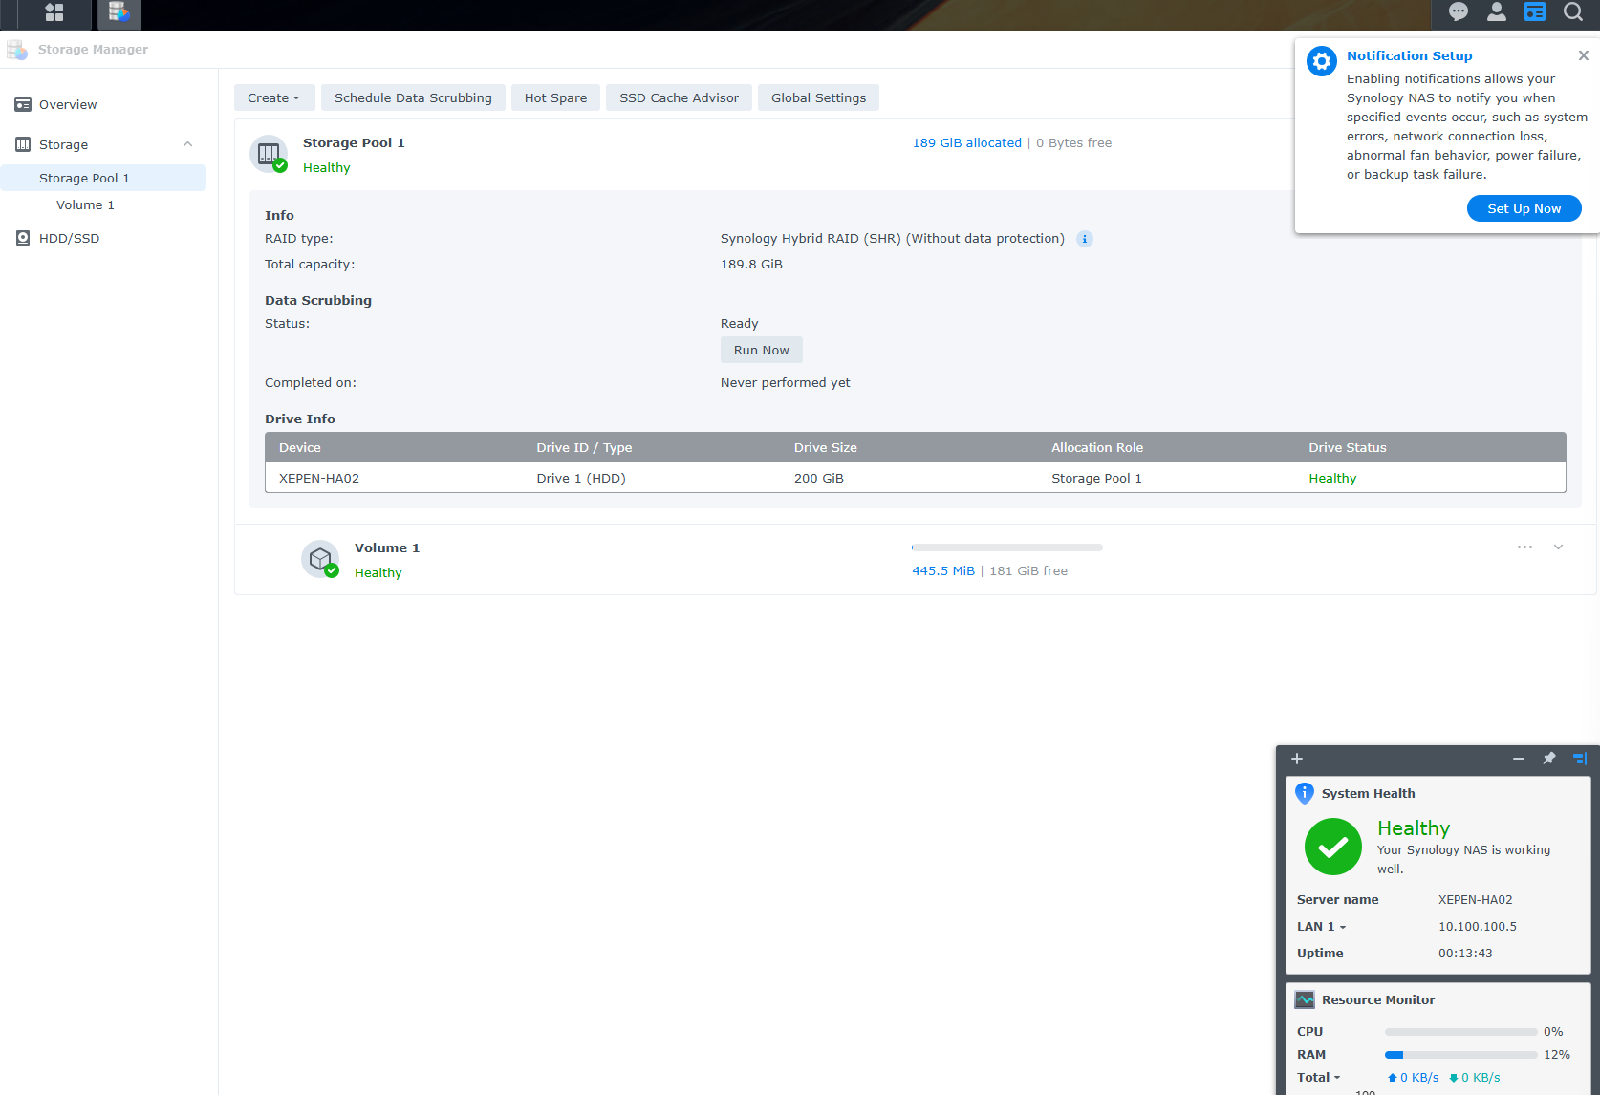The height and width of the screenshot is (1095, 1600).
Task: Select Storage Pool 1 in sidebar
Action: 103,178
